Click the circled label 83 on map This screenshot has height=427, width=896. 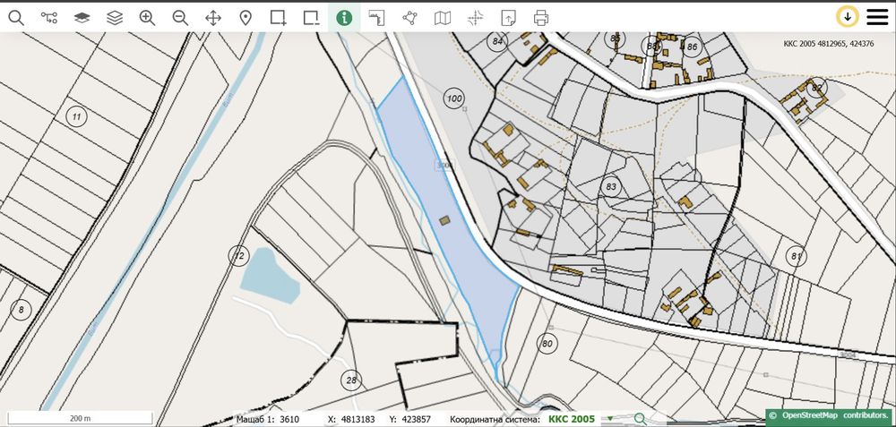(x=611, y=187)
